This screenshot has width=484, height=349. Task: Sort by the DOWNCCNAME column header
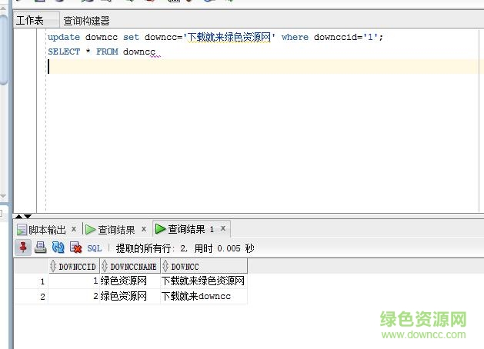click(x=130, y=267)
